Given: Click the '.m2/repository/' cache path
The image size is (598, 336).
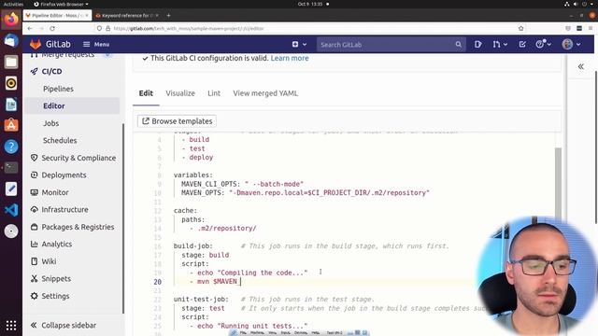Looking at the screenshot, I should [227, 228].
